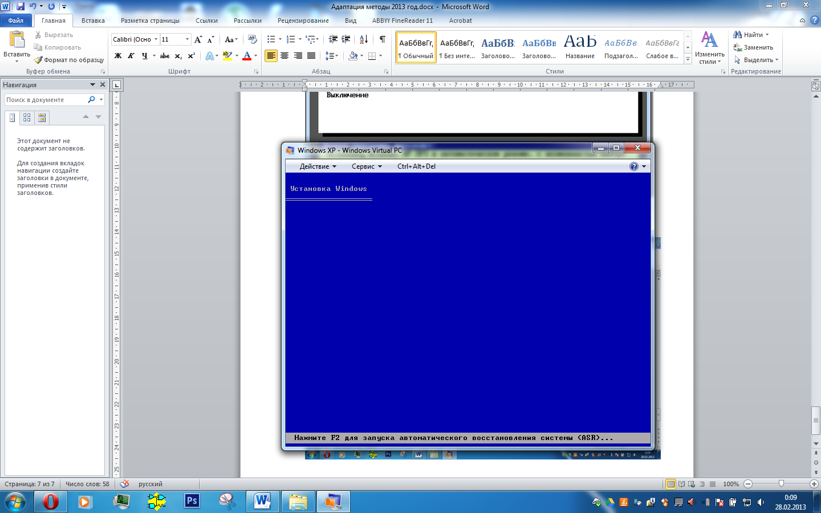The image size is (821, 513).
Task: Expand the styles gallery More arrow
Action: [x=688, y=59]
